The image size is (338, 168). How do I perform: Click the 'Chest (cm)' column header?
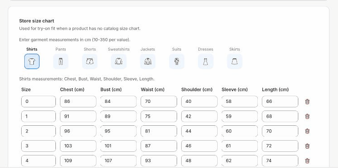72,89
